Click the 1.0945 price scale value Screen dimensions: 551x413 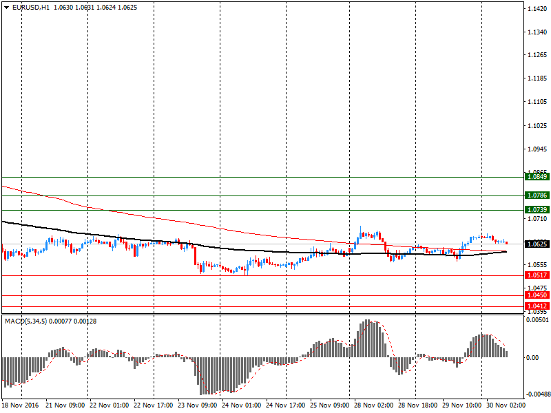pos(538,149)
